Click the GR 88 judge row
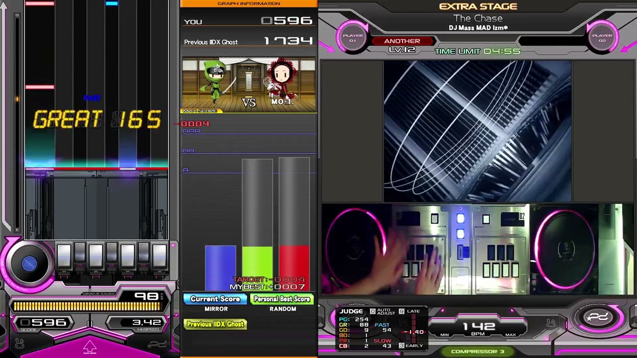 click(x=354, y=325)
